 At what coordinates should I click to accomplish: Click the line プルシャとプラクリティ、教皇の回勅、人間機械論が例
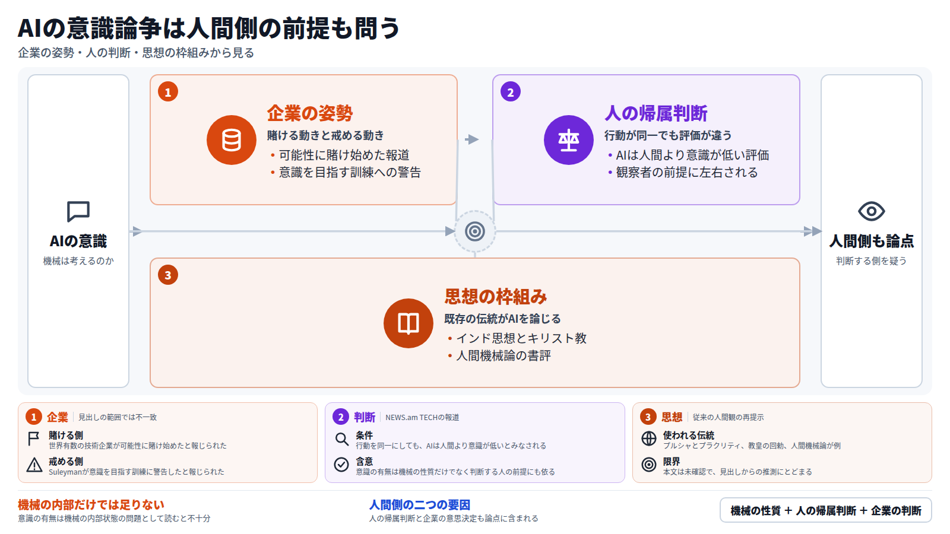pos(752,446)
